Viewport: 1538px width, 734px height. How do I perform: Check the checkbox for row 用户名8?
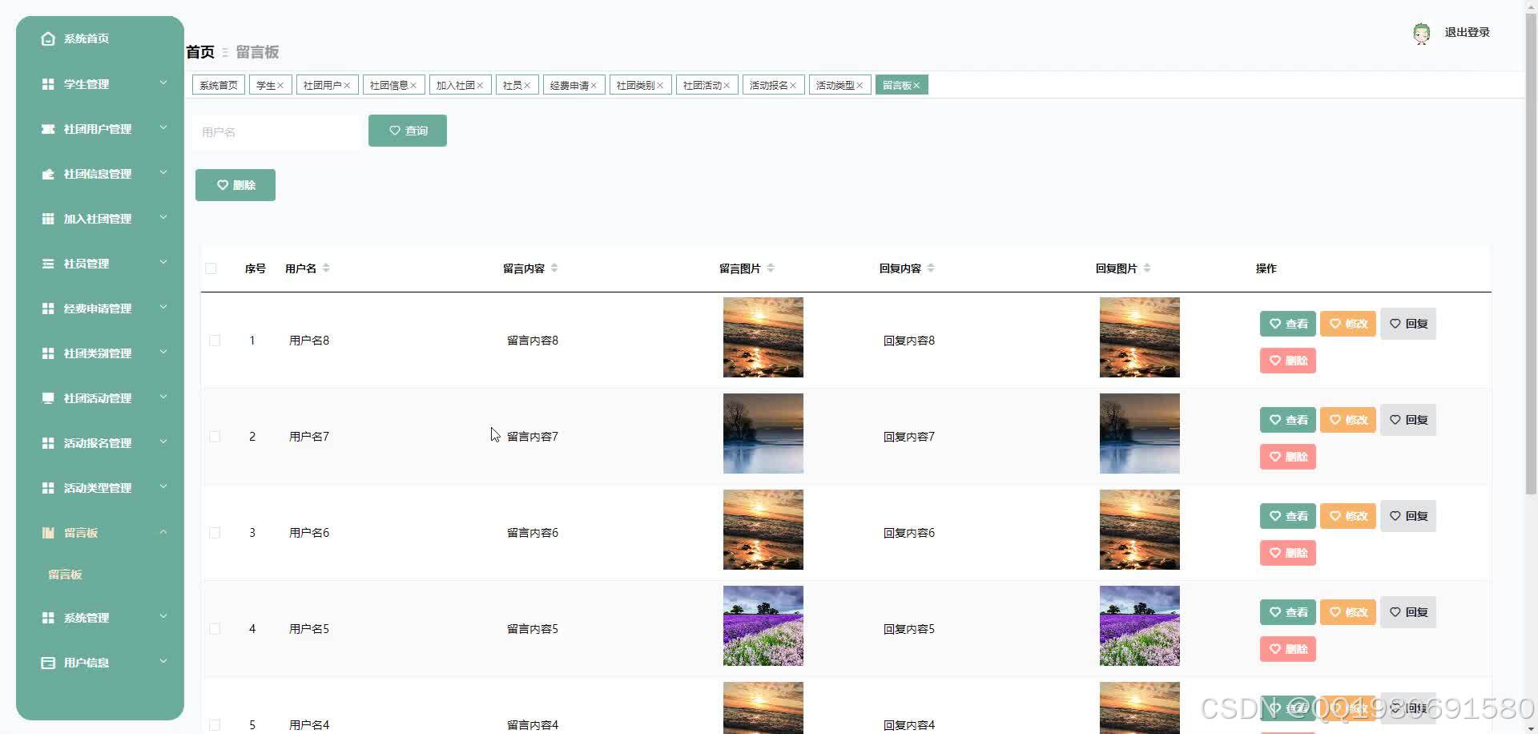tap(215, 341)
